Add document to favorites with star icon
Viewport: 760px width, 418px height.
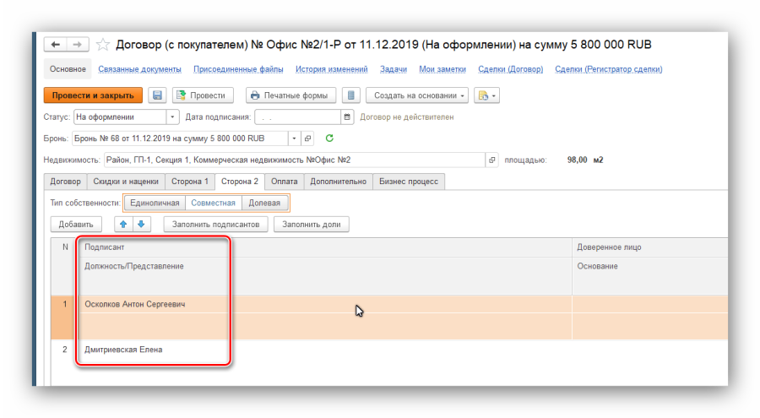[103, 45]
